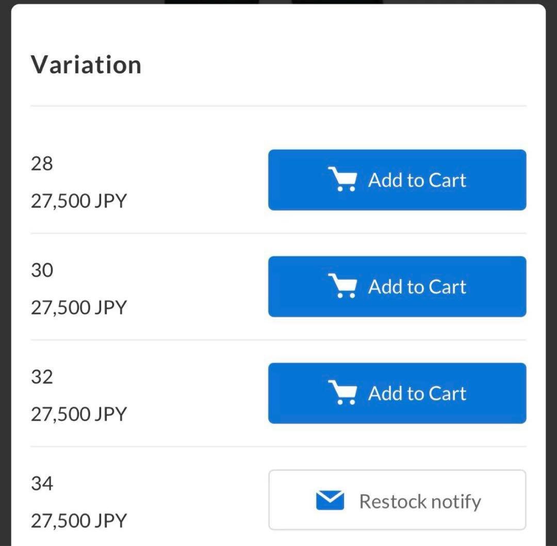Select the size 30 label
The image size is (557, 546).
[x=42, y=270]
